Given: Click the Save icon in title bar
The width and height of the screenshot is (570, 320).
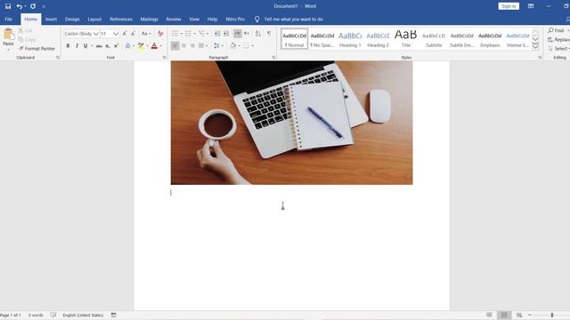Looking at the screenshot, I should coord(8,6).
